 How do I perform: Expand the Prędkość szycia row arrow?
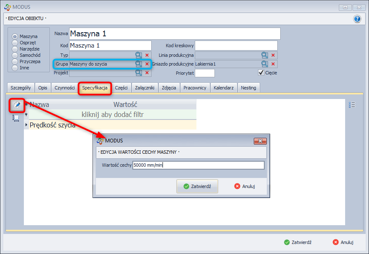click(26, 124)
